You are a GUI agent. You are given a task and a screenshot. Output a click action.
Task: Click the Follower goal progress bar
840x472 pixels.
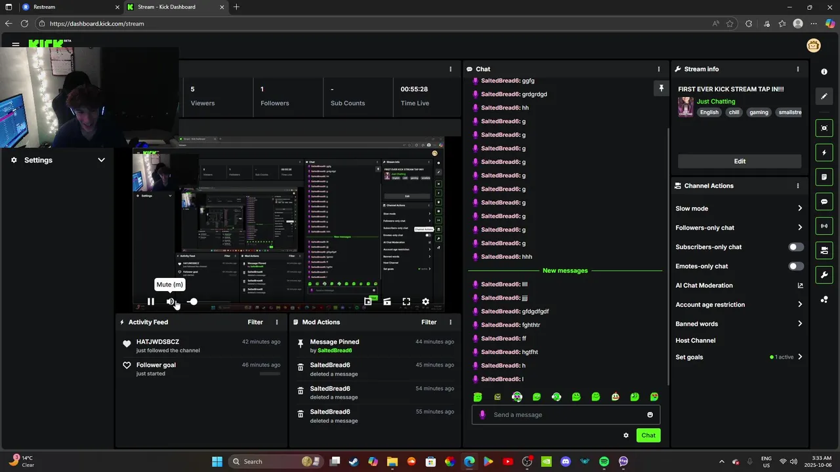[270, 374]
